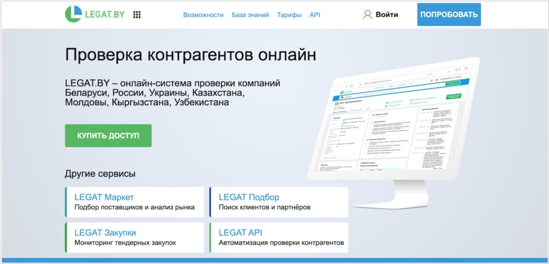
Task: Open the LEGAT Подбор service card
Action: [x=278, y=202]
